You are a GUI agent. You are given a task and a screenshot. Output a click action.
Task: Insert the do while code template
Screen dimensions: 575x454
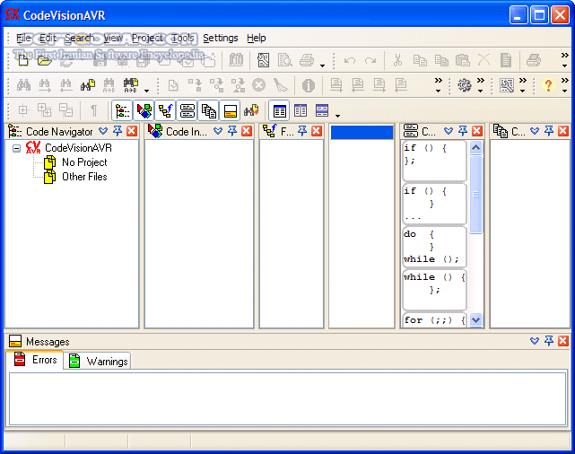[x=433, y=247]
